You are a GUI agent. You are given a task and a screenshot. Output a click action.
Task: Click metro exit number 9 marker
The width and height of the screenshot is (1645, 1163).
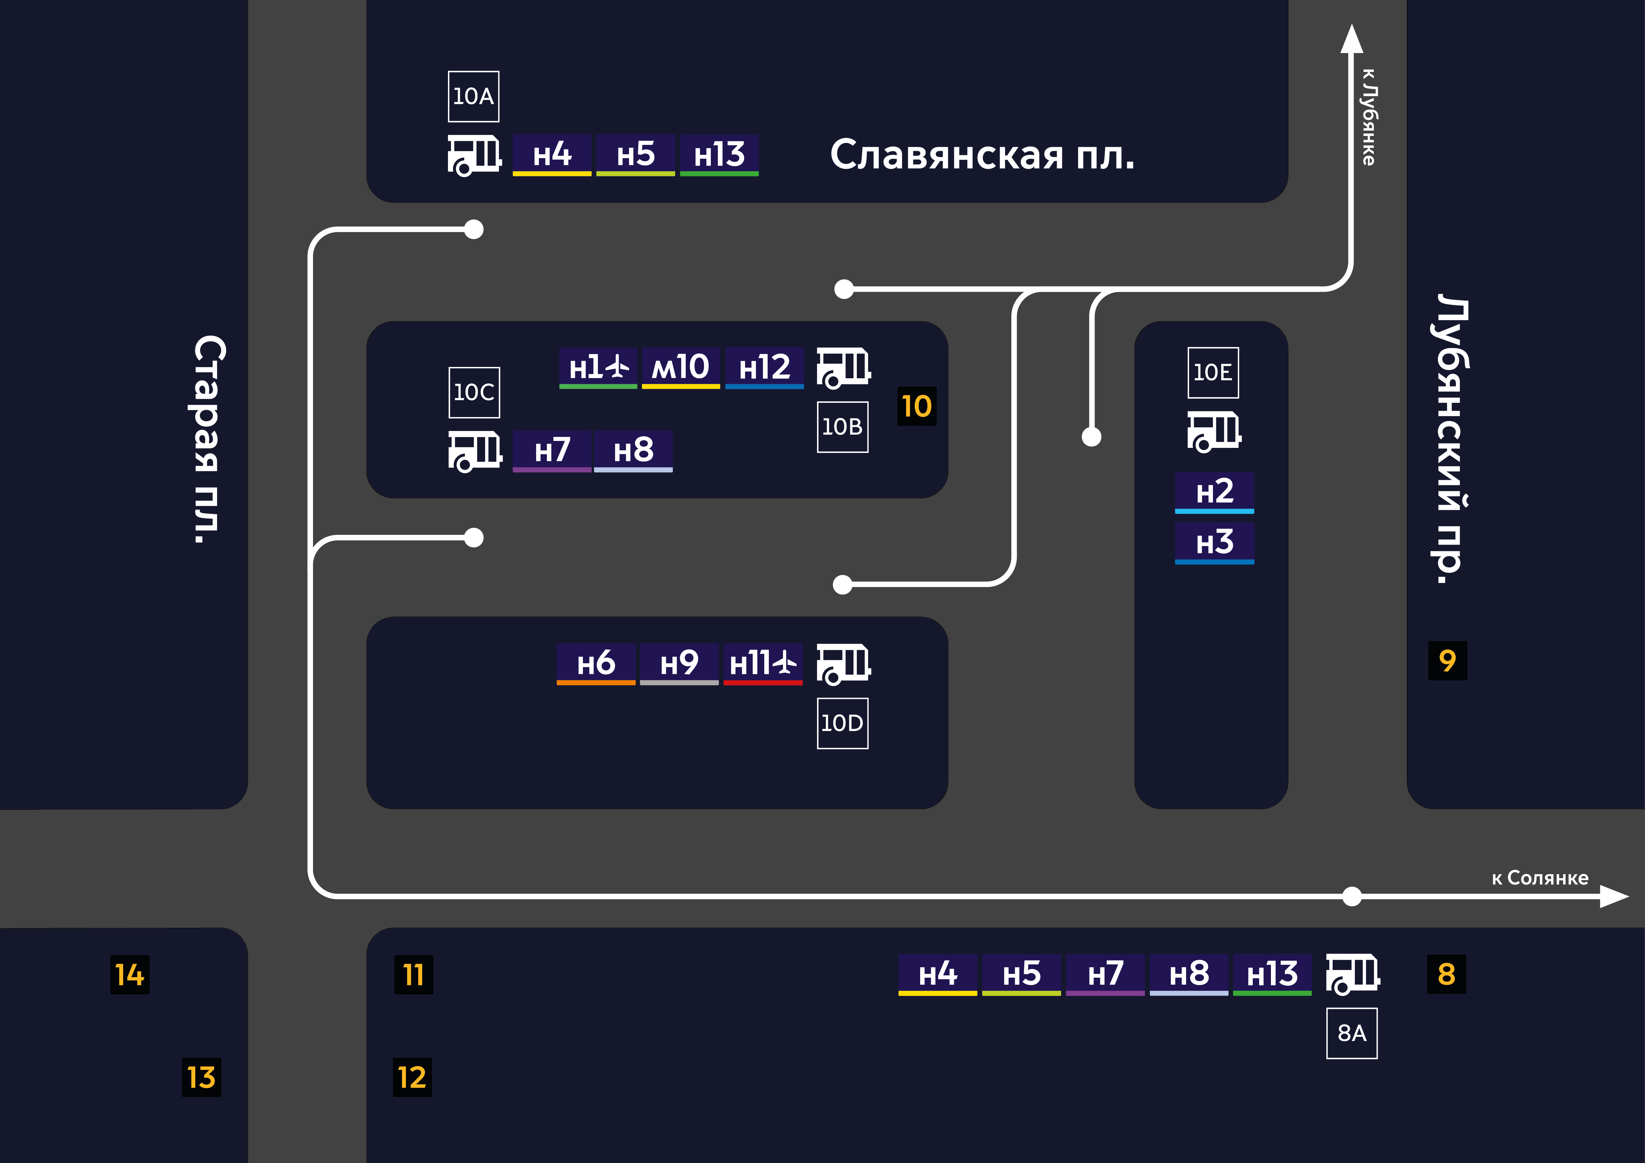click(x=1447, y=660)
